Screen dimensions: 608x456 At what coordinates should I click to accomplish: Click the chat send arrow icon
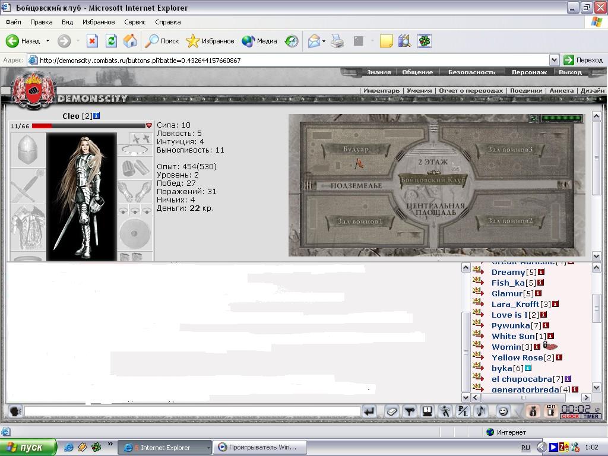click(x=369, y=411)
